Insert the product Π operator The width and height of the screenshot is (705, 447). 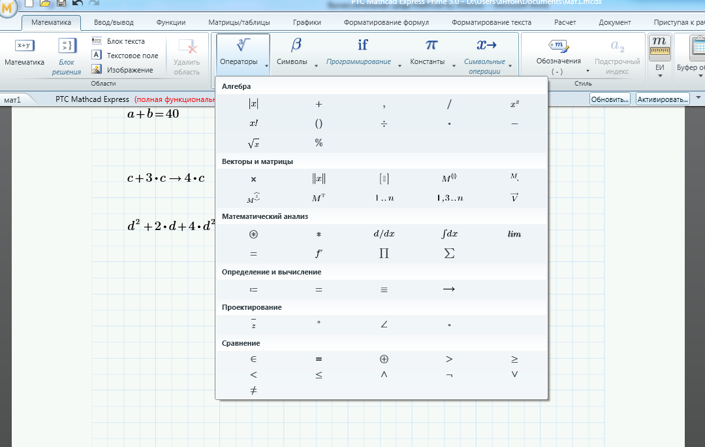384,254
